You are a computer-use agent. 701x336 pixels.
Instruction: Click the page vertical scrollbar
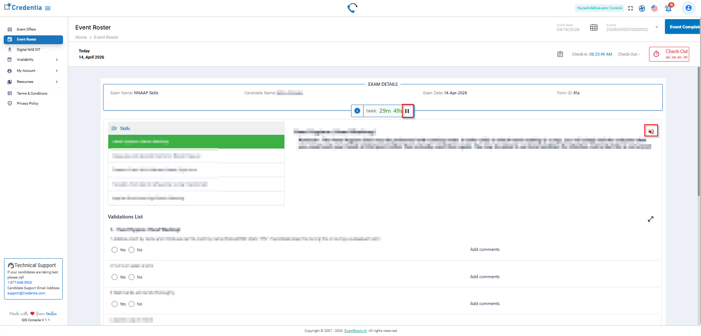coord(698,131)
